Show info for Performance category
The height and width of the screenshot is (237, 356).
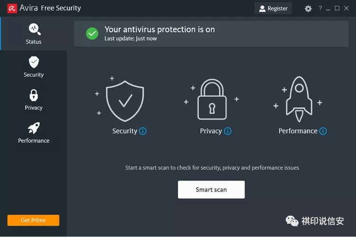click(x=323, y=131)
